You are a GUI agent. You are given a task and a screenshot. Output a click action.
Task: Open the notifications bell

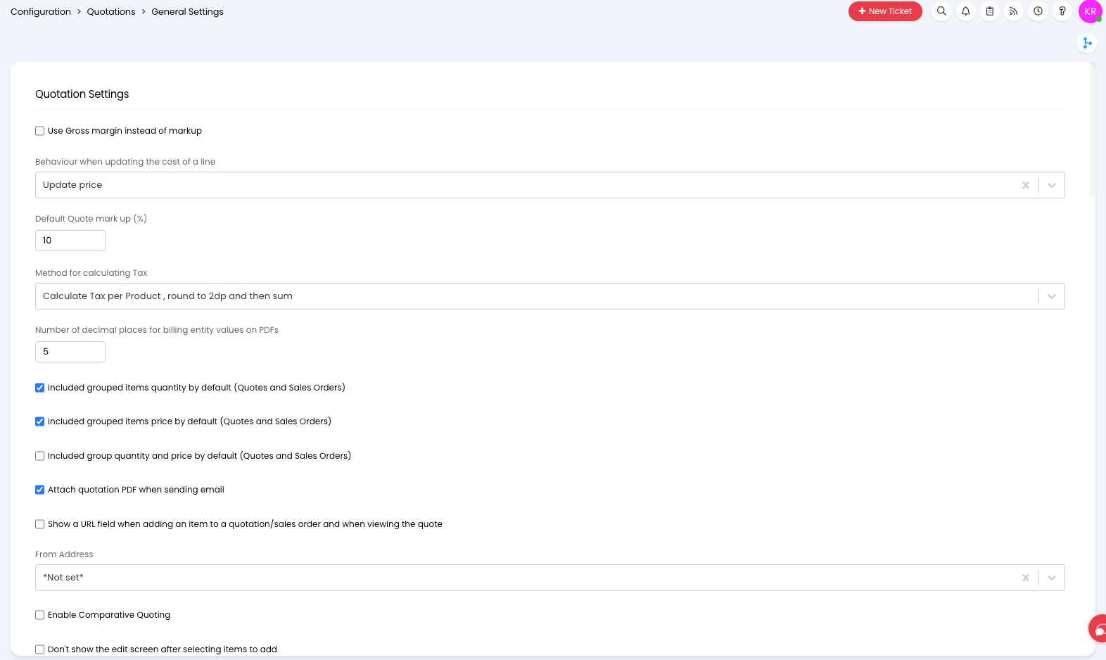966,11
